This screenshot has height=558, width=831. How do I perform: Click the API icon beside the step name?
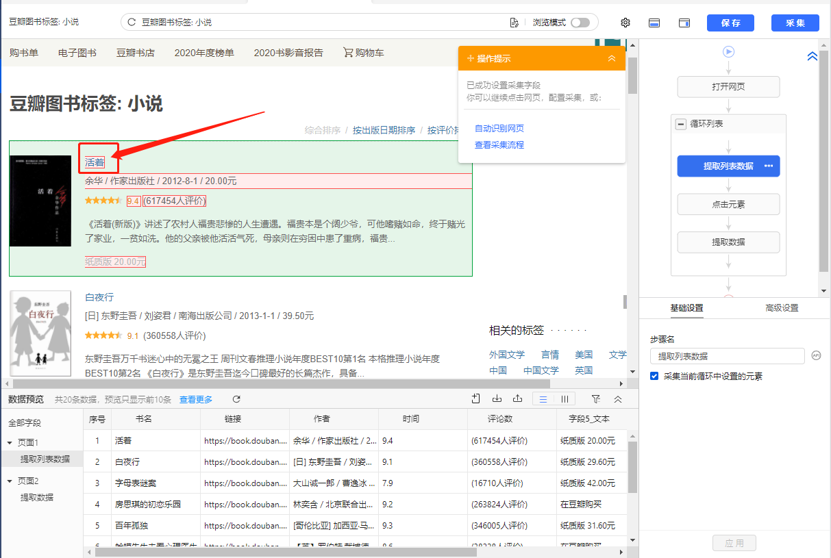point(816,355)
